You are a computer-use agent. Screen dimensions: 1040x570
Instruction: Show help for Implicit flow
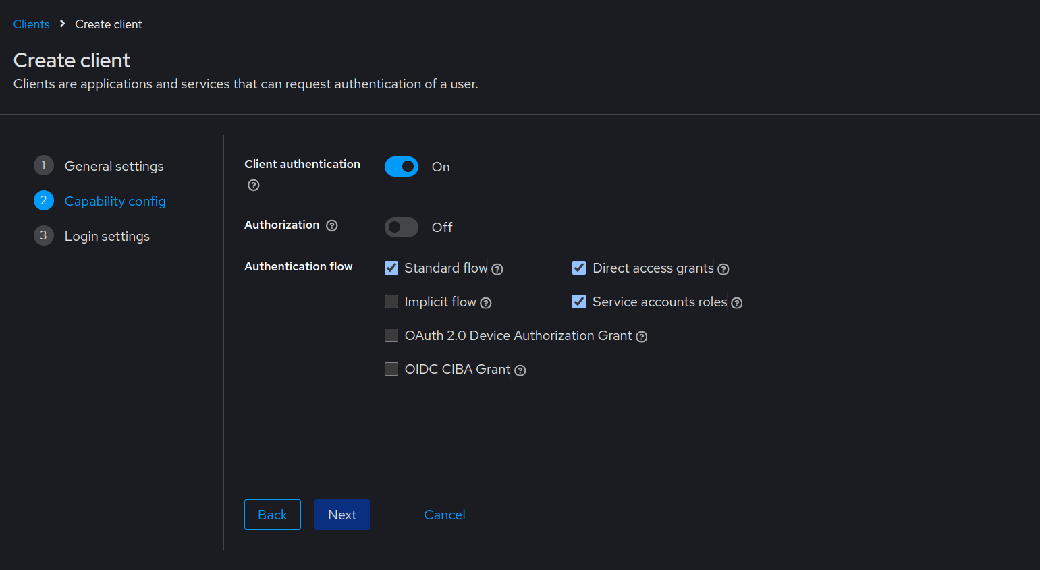point(486,303)
